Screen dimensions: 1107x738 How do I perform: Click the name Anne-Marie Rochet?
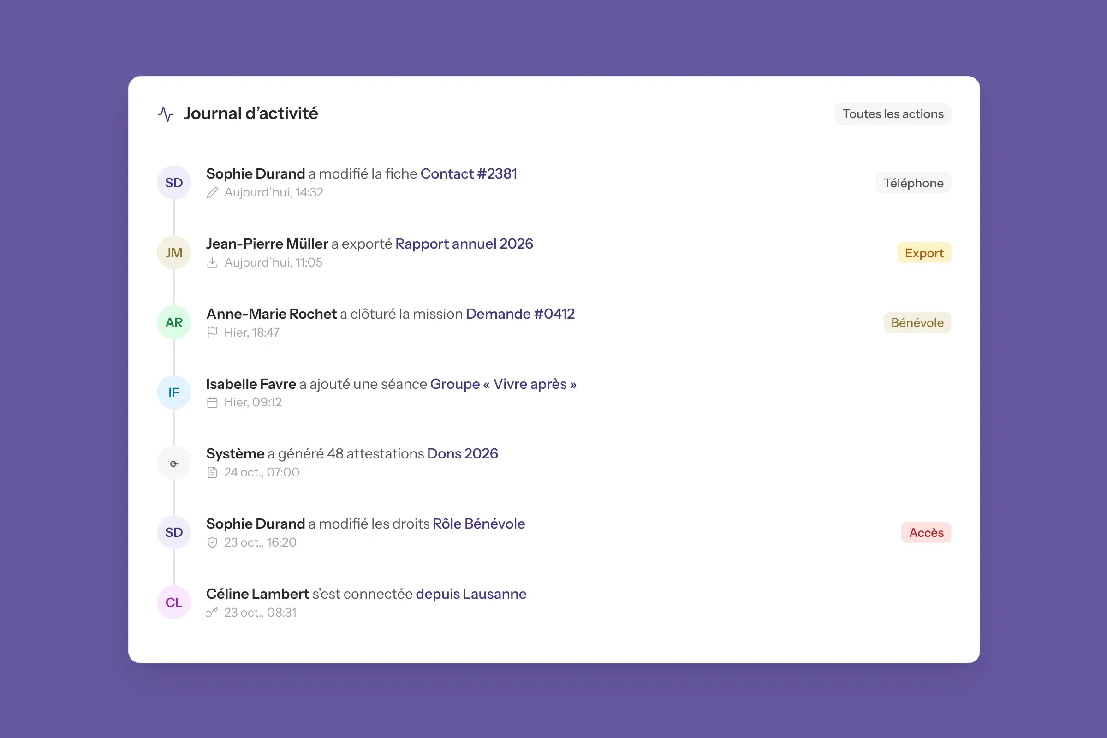(x=272, y=314)
